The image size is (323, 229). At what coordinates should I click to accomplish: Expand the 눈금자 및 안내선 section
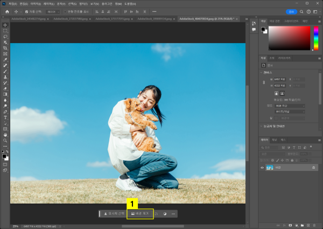[262, 126]
